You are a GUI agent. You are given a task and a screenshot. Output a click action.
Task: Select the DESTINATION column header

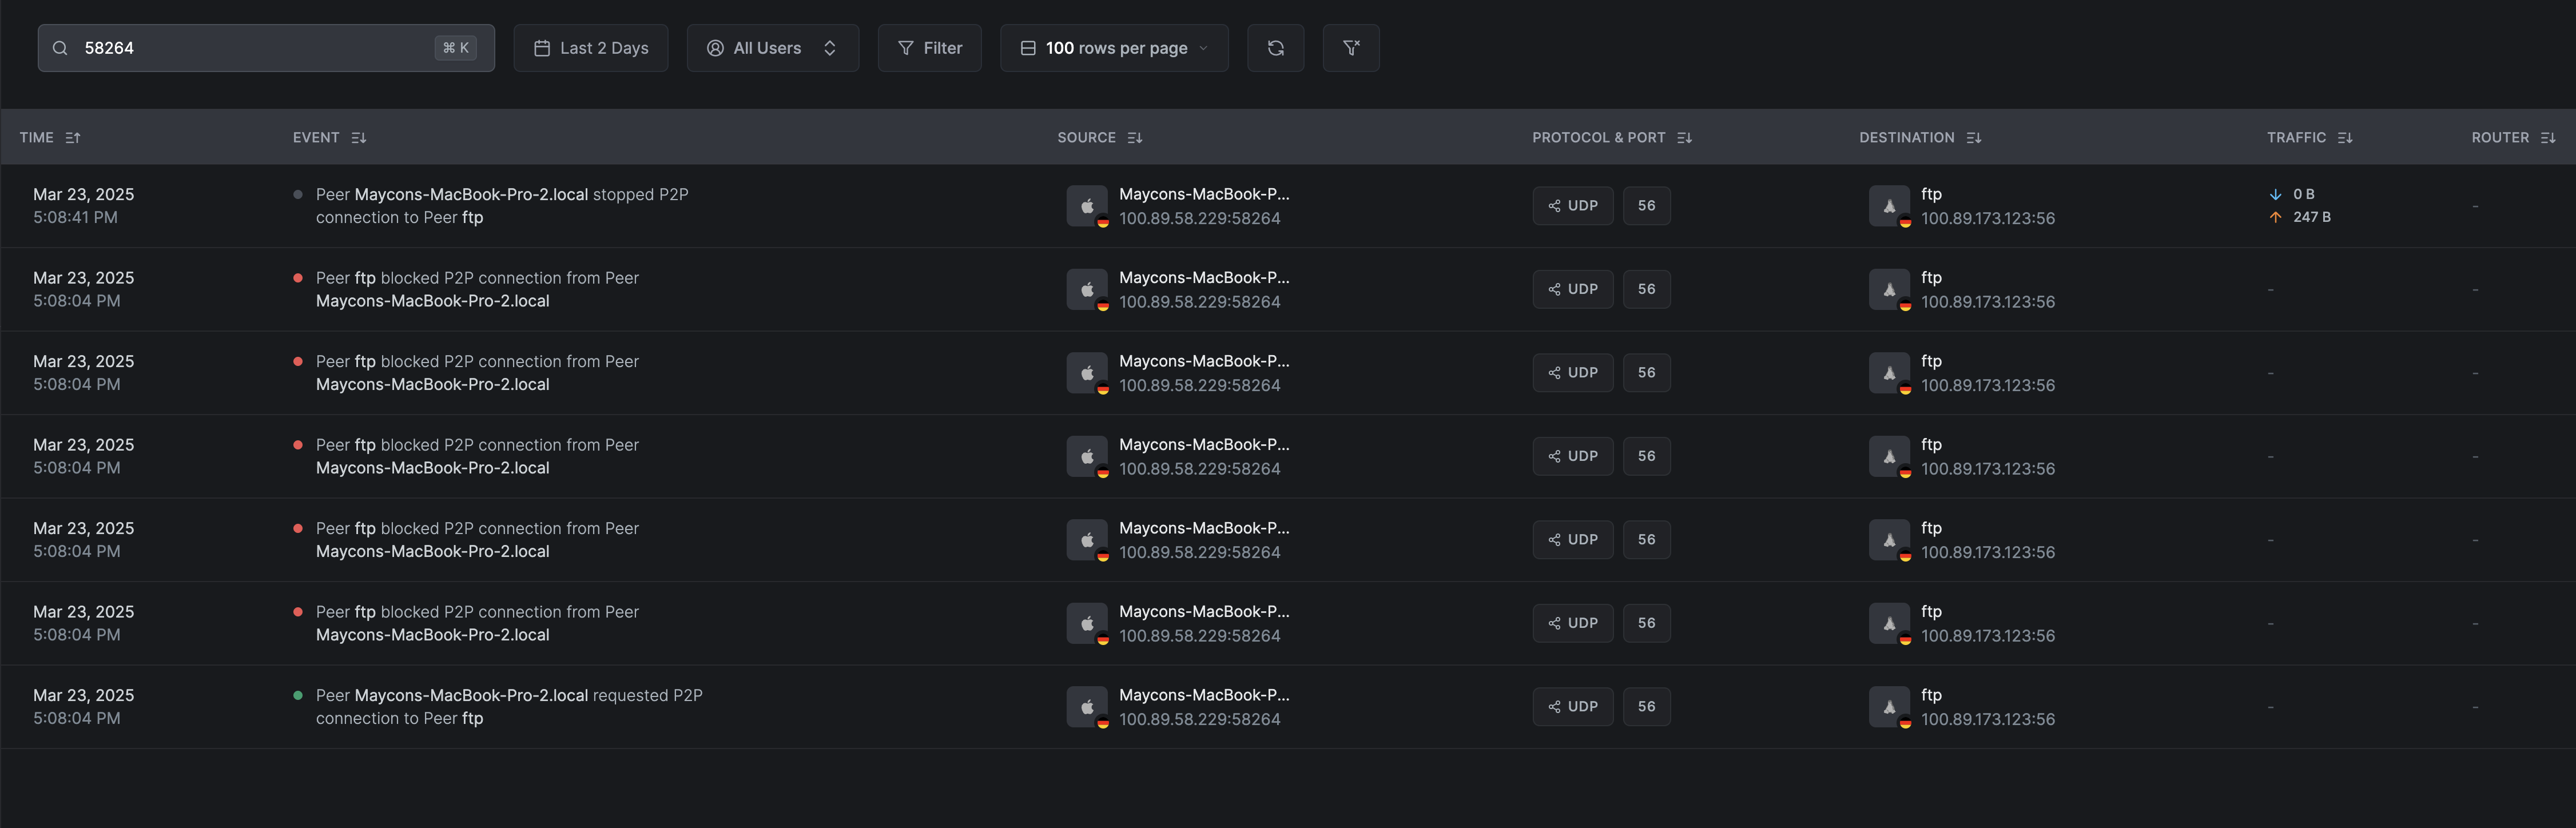[1907, 137]
